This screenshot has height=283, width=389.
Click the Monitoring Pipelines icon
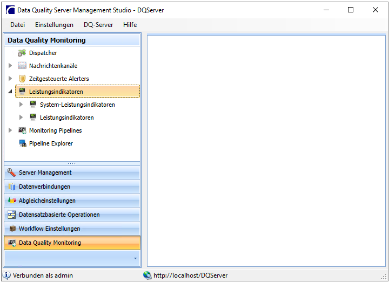click(22, 130)
